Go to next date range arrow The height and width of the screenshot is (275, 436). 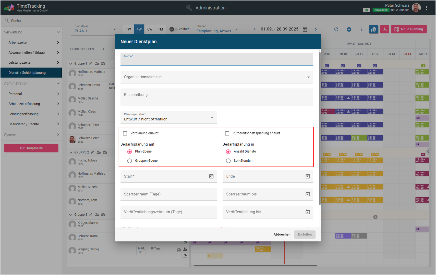pyautogui.click(x=316, y=29)
